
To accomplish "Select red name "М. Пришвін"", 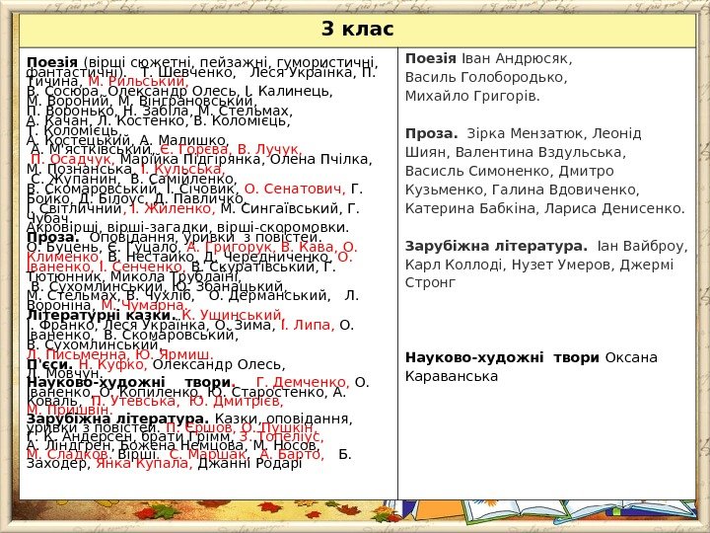I will [x=69, y=411].
